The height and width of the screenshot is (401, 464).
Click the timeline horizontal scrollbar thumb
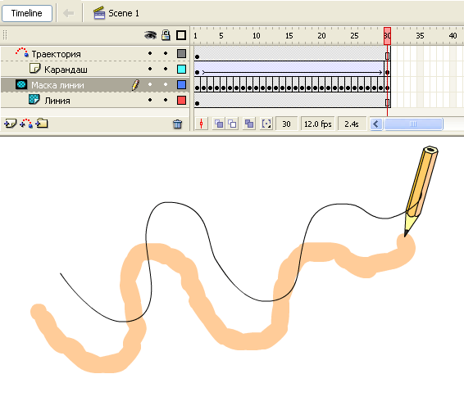coord(413,124)
